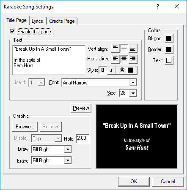
Task: Click Browse to choose a graphic
Action: (25, 127)
